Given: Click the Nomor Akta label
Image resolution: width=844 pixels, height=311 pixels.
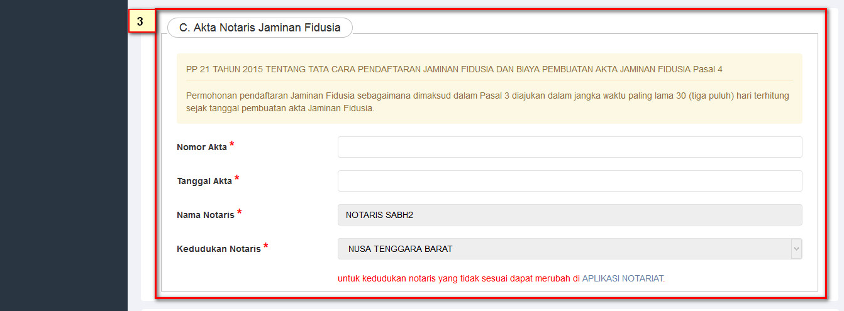Looking at the screenshot, I should click(202, 148).
